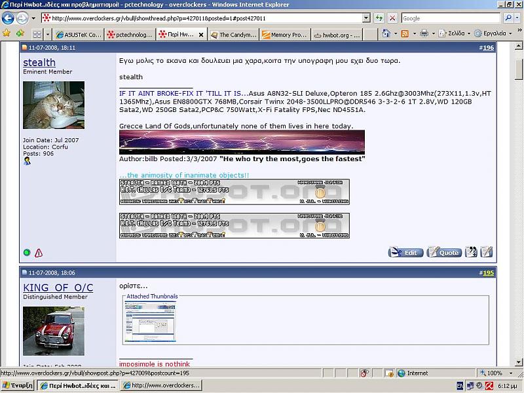Image resolution: width=524 pixels, height=393 pixels.
Task: Click the Home icon in the command bar
Action: (386, 33)
